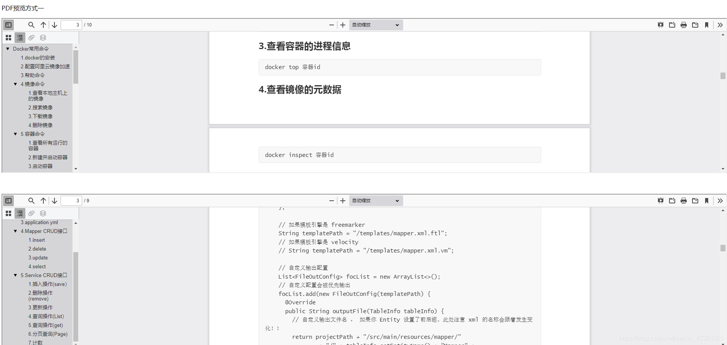Click open file icon in bottom viewer
The image size is (727, 345).
(672, 201)
